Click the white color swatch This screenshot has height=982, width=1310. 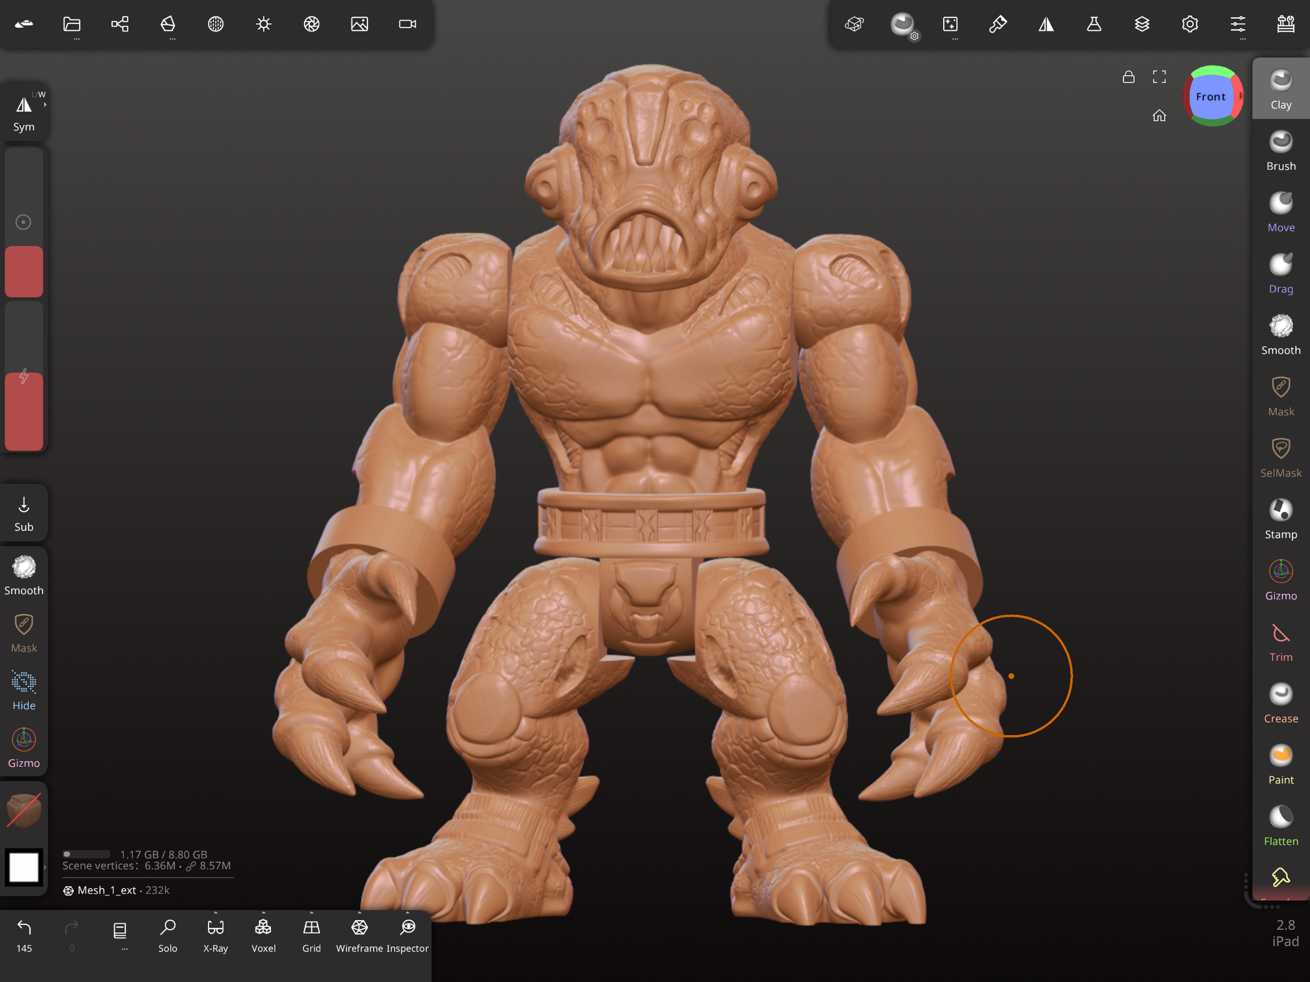(x=24, y=868)
